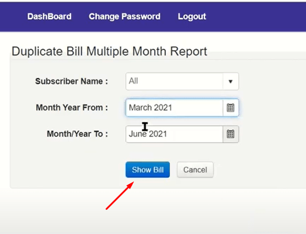Open the Month/Year To calendar picker
This screenshot has height=234, width=306.
tap(230, 134)
